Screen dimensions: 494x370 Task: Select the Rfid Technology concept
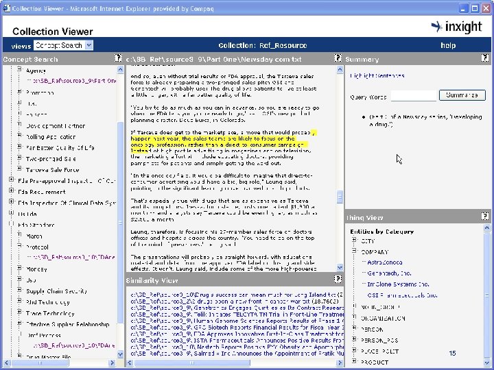point(48,302)
